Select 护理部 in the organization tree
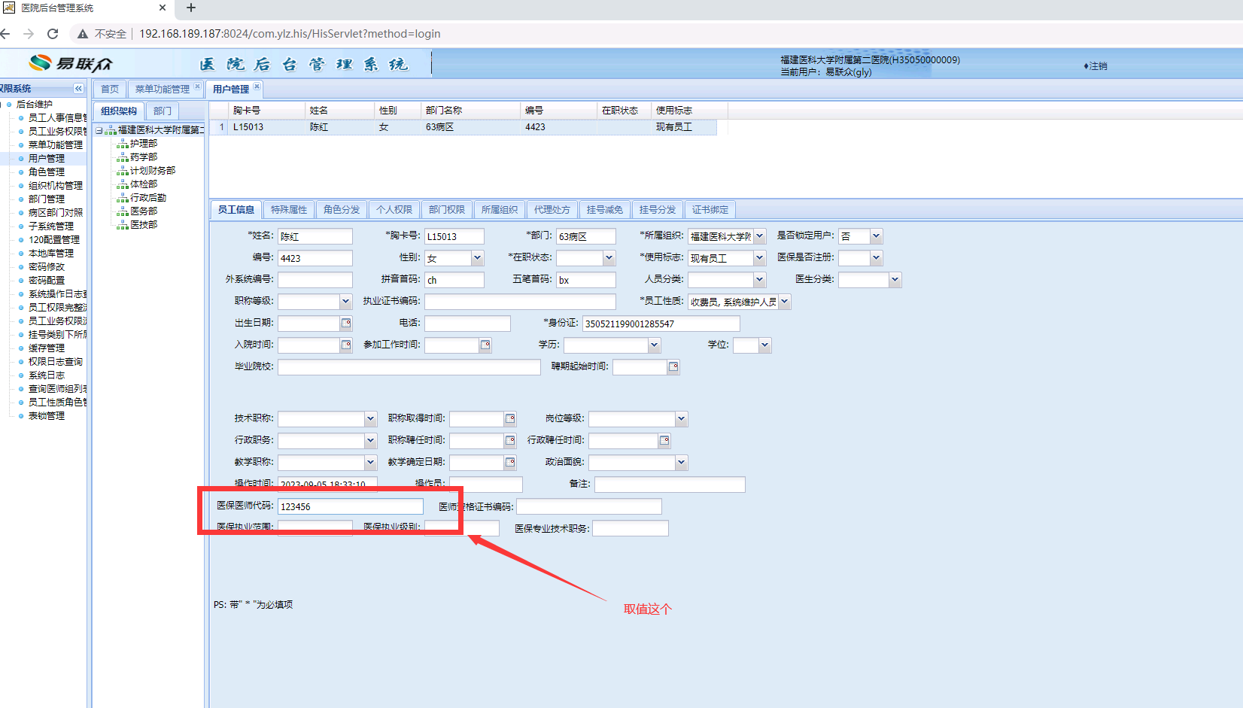The width and height of the screenshot is (1243, 708). (144, 144)
